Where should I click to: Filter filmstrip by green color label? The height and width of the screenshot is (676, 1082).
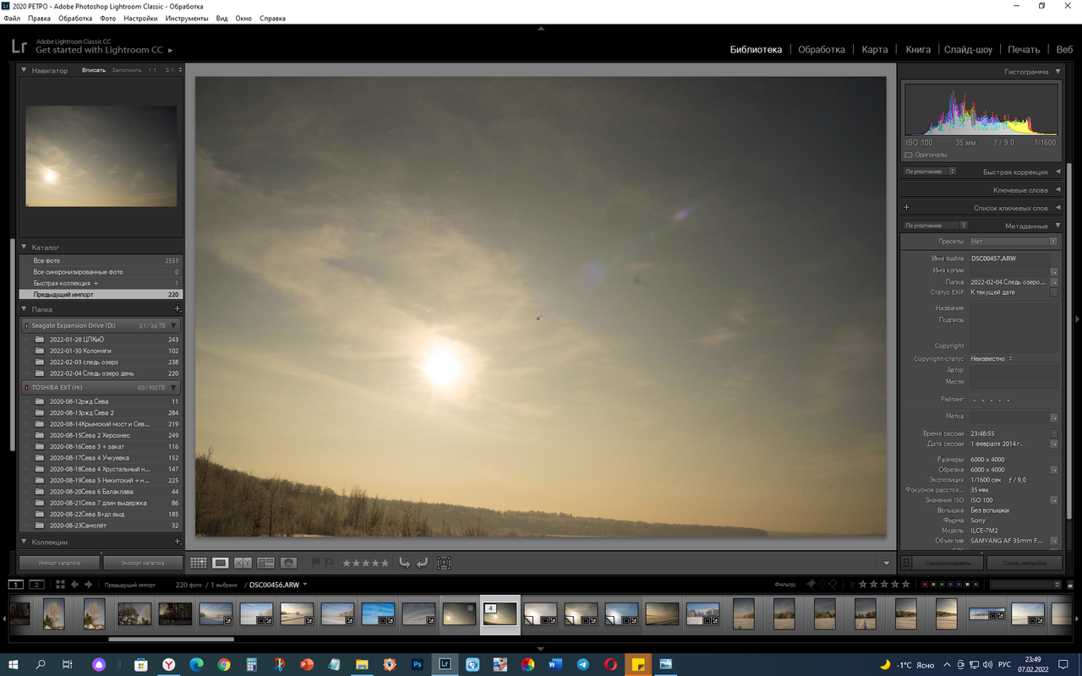tap(942, 585)
